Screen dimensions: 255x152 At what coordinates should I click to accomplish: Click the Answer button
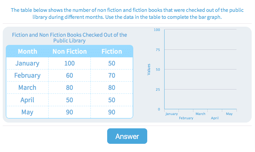pyautogui.click(x=127, y=136)
